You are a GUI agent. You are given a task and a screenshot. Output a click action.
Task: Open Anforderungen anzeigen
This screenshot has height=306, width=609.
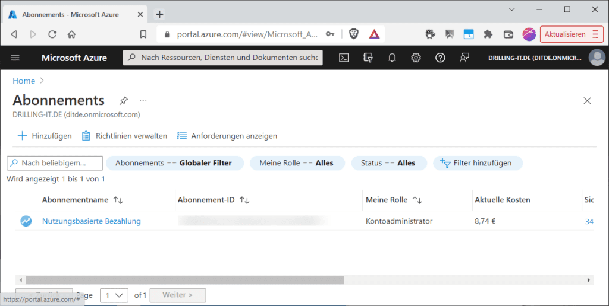pyautogui.click(x=227, y=136)
